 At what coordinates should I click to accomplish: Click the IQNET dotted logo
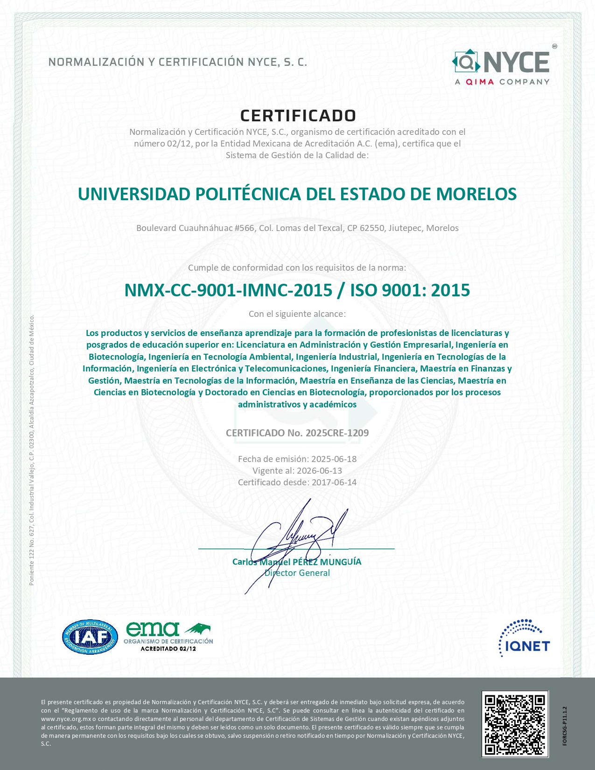524,637
